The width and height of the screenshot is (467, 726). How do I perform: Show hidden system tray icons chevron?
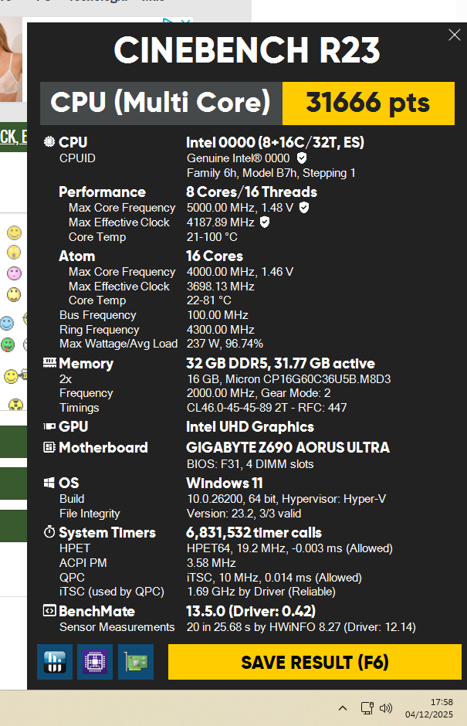343,708
